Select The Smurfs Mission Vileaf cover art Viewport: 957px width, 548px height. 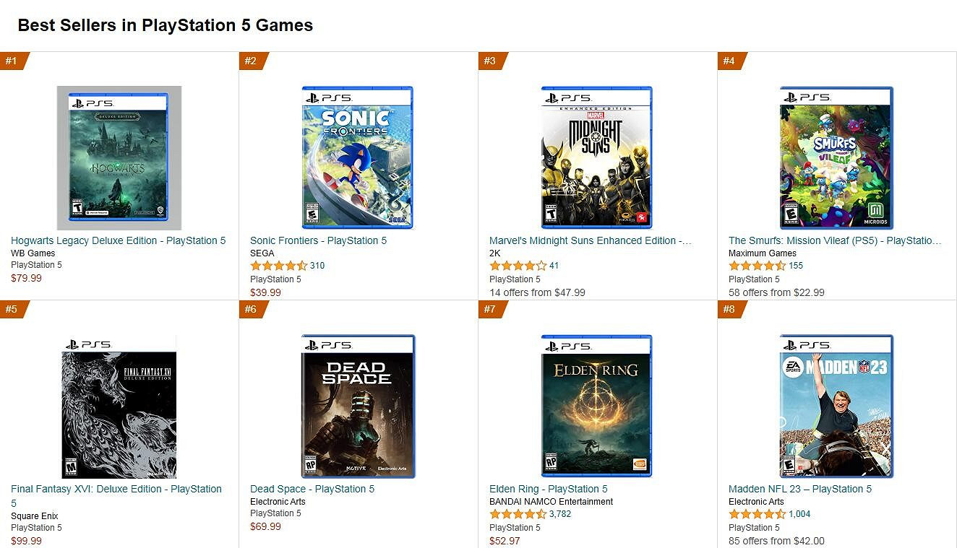pyautogui.click(x=836, y=157)
